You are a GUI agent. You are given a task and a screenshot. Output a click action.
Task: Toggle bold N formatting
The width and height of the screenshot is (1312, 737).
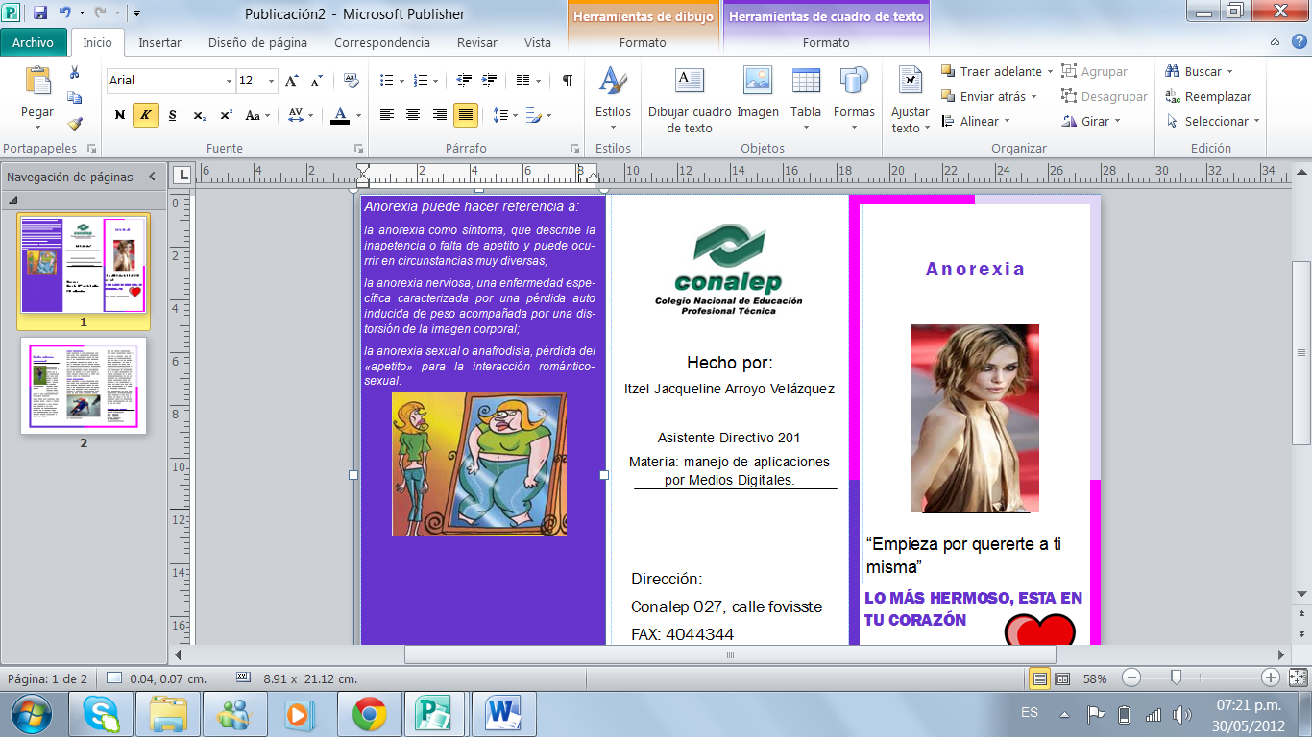click(x=120, y=115)
